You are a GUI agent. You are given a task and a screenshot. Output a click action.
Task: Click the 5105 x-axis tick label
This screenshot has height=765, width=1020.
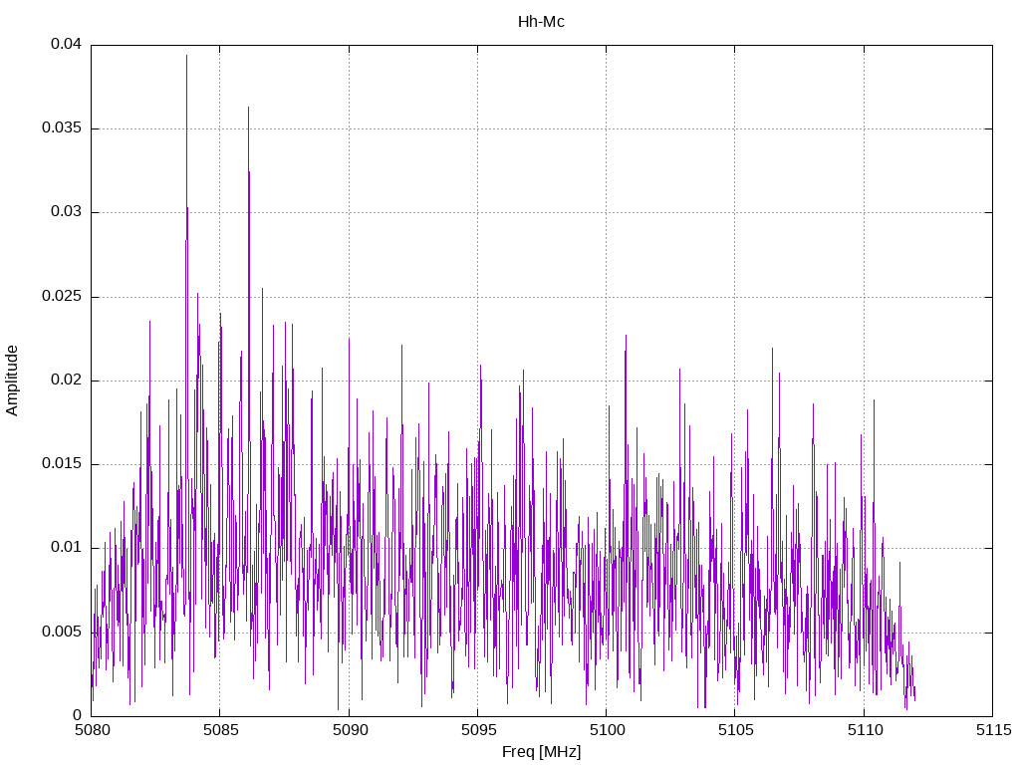click(x=736, y=730)
